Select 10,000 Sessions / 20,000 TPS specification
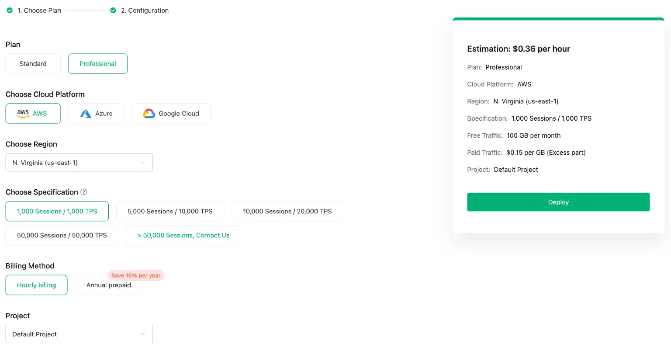The image size is (671, 351). [287, 211]
